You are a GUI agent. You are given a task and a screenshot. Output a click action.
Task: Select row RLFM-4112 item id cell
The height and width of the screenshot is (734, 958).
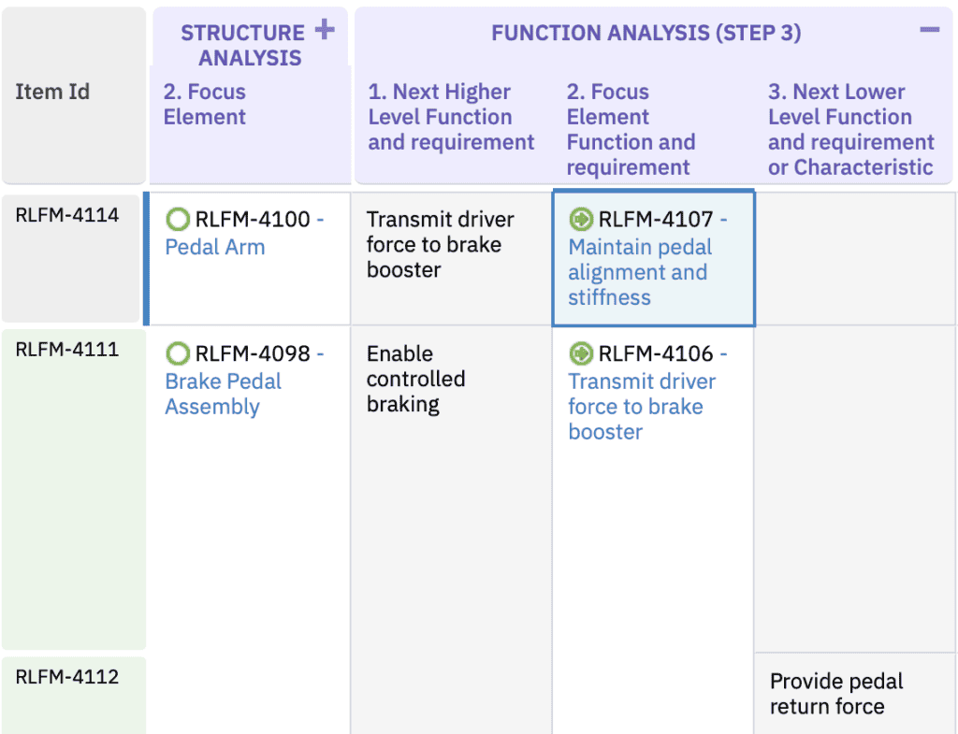pyautogui.click(x=67, y=677)
